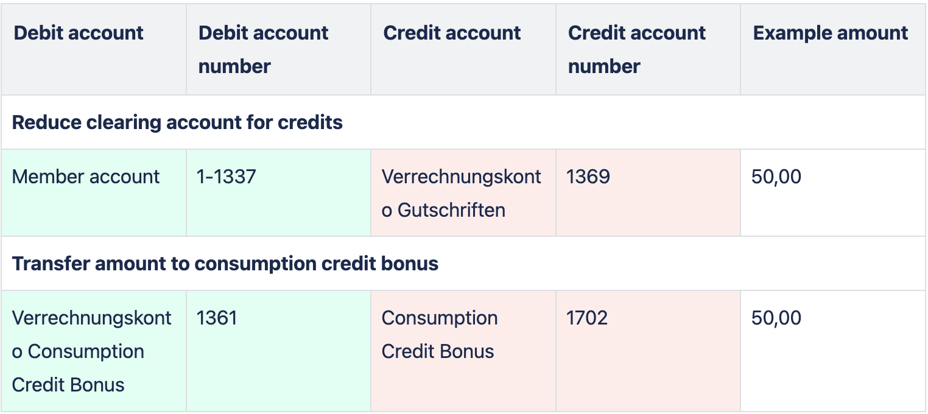This screenshot has width=928, height=414.
Task: Select the Reduce clearing account for credits row
Action: (464, 122)
